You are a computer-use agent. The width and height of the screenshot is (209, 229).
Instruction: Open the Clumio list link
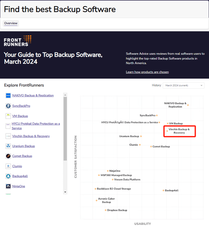pos(17,166)
